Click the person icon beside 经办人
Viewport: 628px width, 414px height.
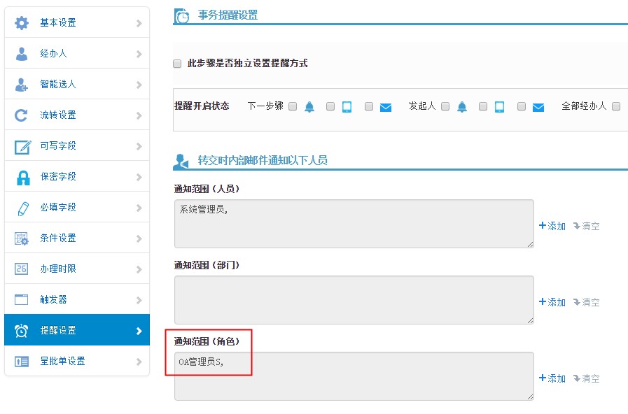22,54
